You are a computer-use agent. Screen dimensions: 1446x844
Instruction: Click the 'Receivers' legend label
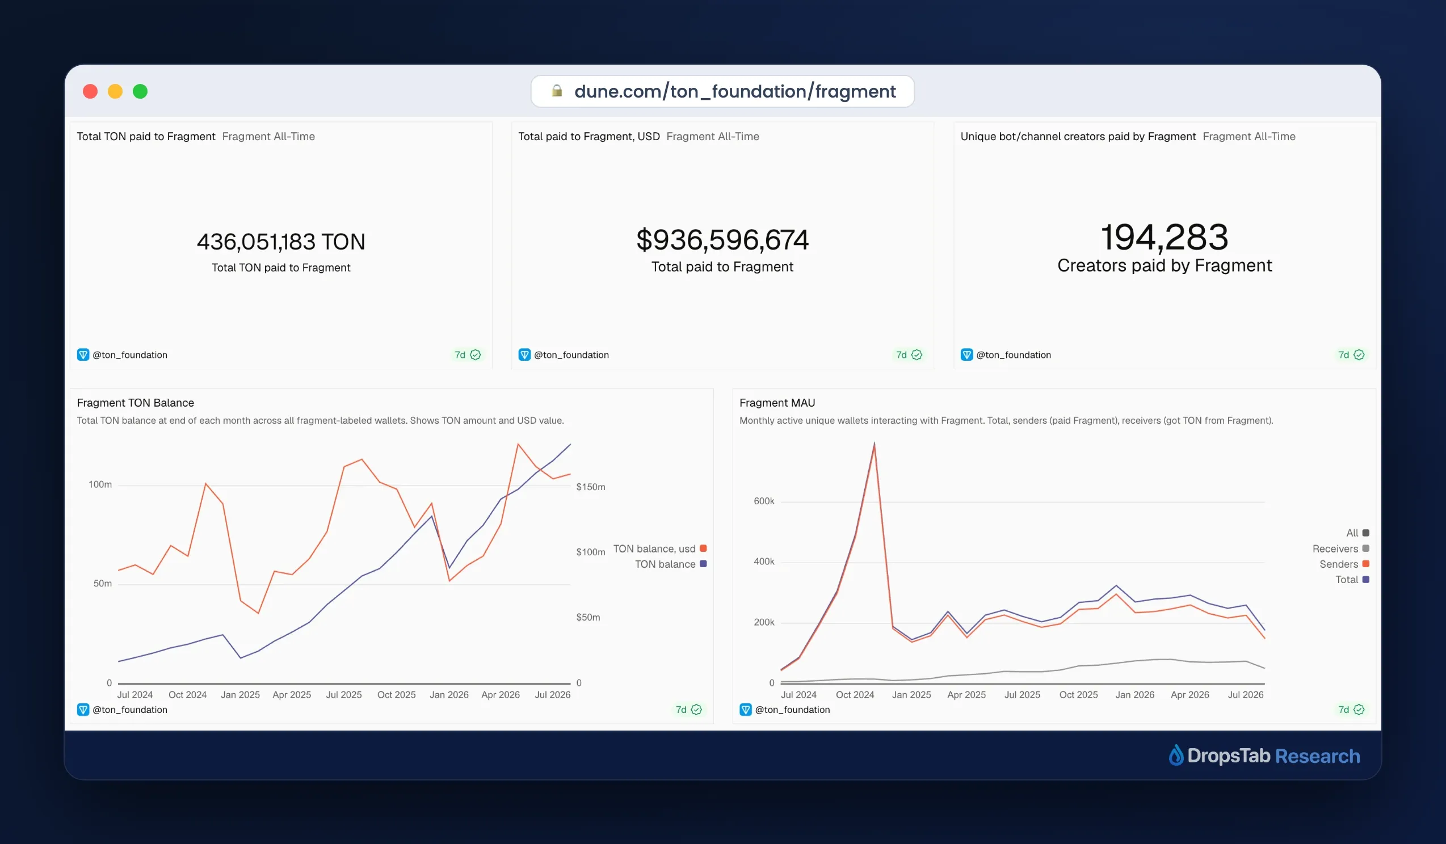tap(1335, 548)
